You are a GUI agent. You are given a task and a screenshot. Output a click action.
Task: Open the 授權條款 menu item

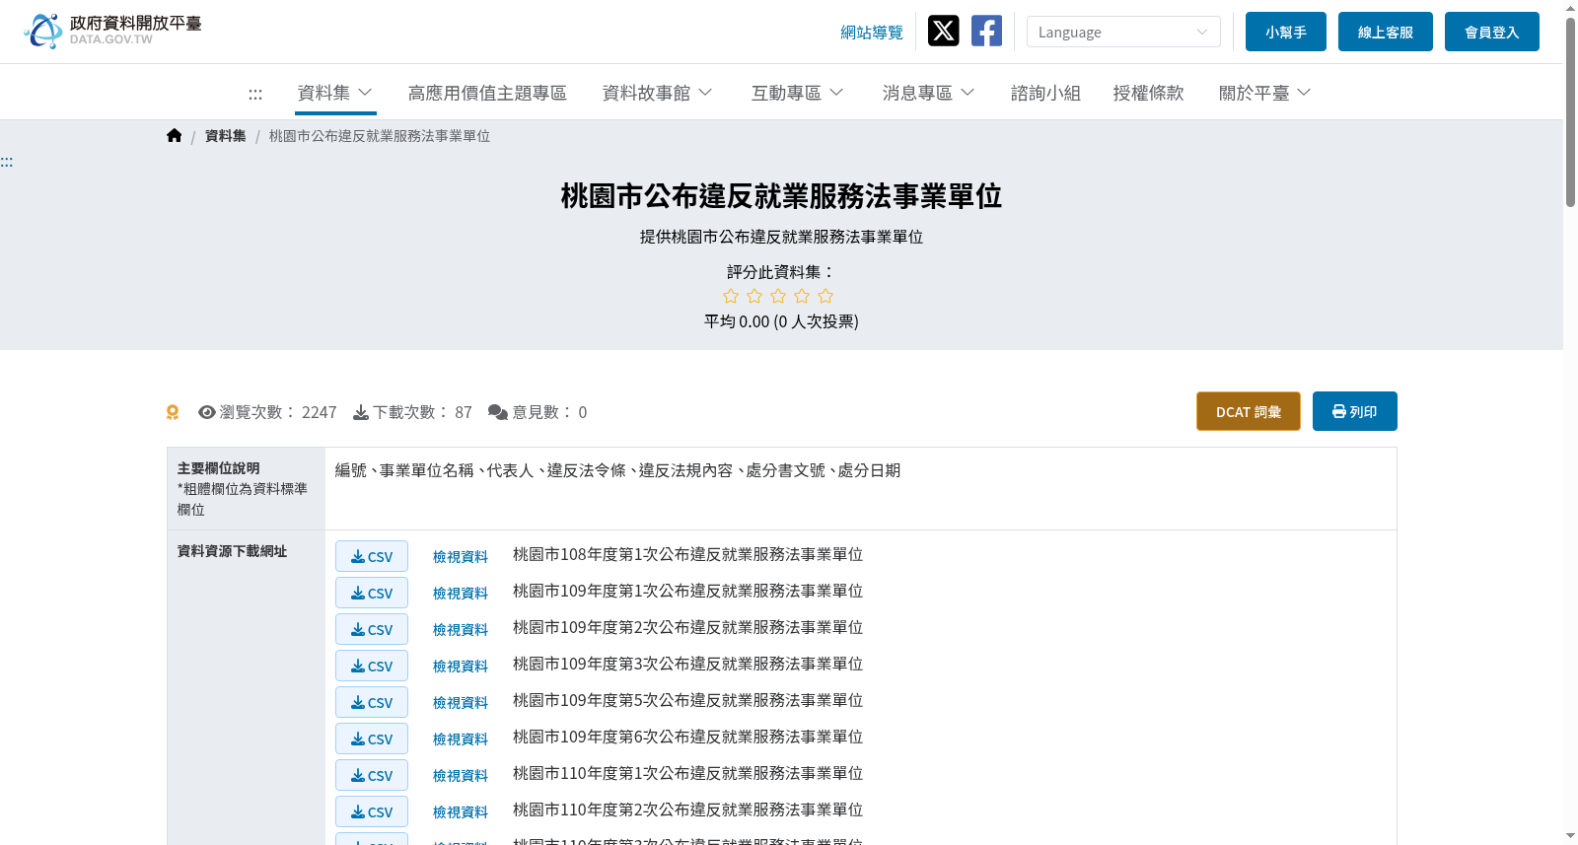click(x=1148, y=93)
